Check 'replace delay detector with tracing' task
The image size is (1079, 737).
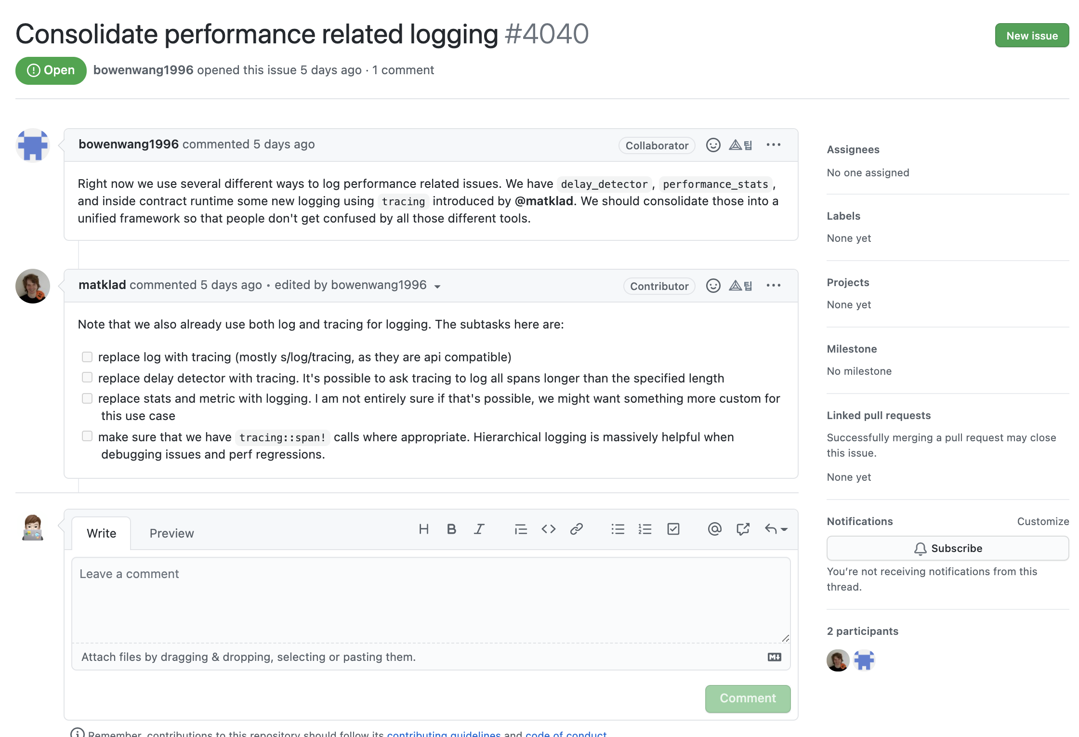[x=87, y=377]
